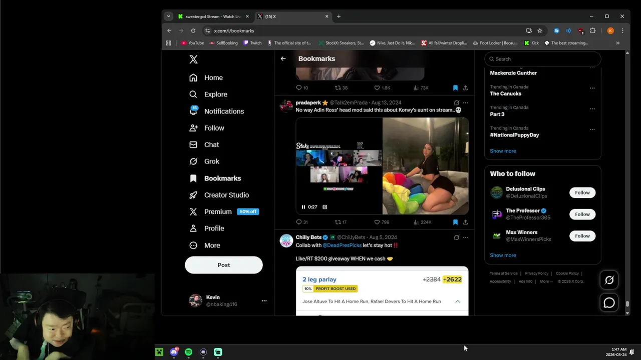Open the floating chat messages button
This screenshot has height=360, width=641.
[x=609, y=302]
